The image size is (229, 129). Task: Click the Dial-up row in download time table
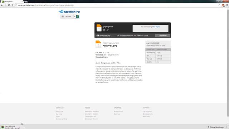[158, 59]
